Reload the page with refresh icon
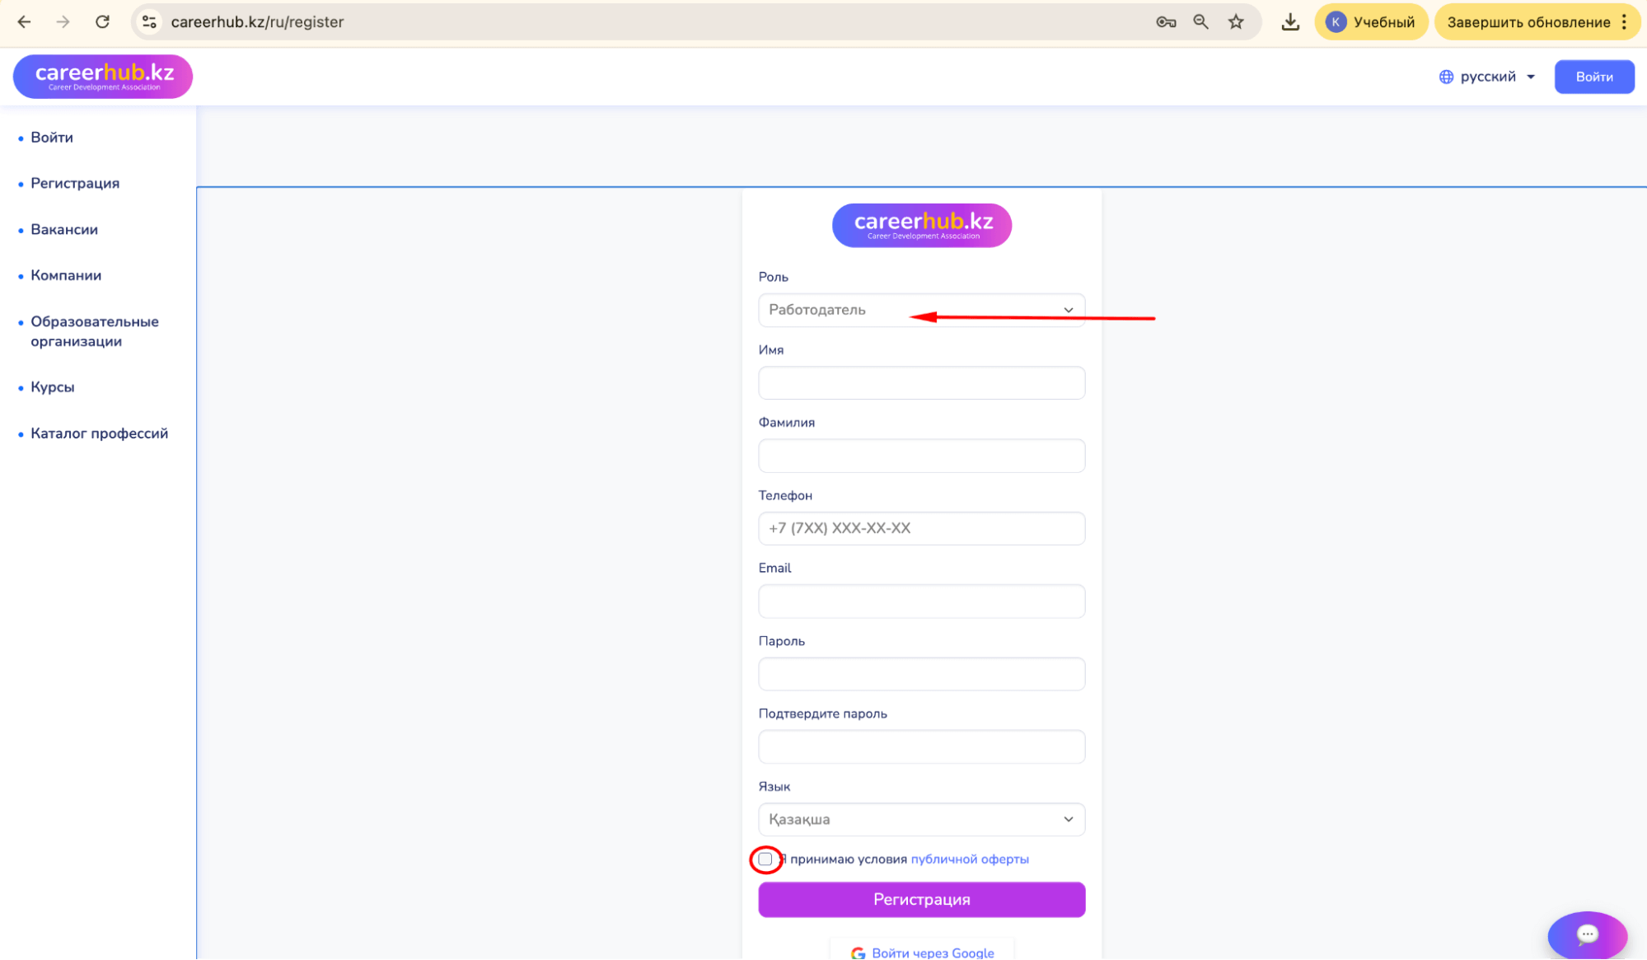 coord(102,22)
